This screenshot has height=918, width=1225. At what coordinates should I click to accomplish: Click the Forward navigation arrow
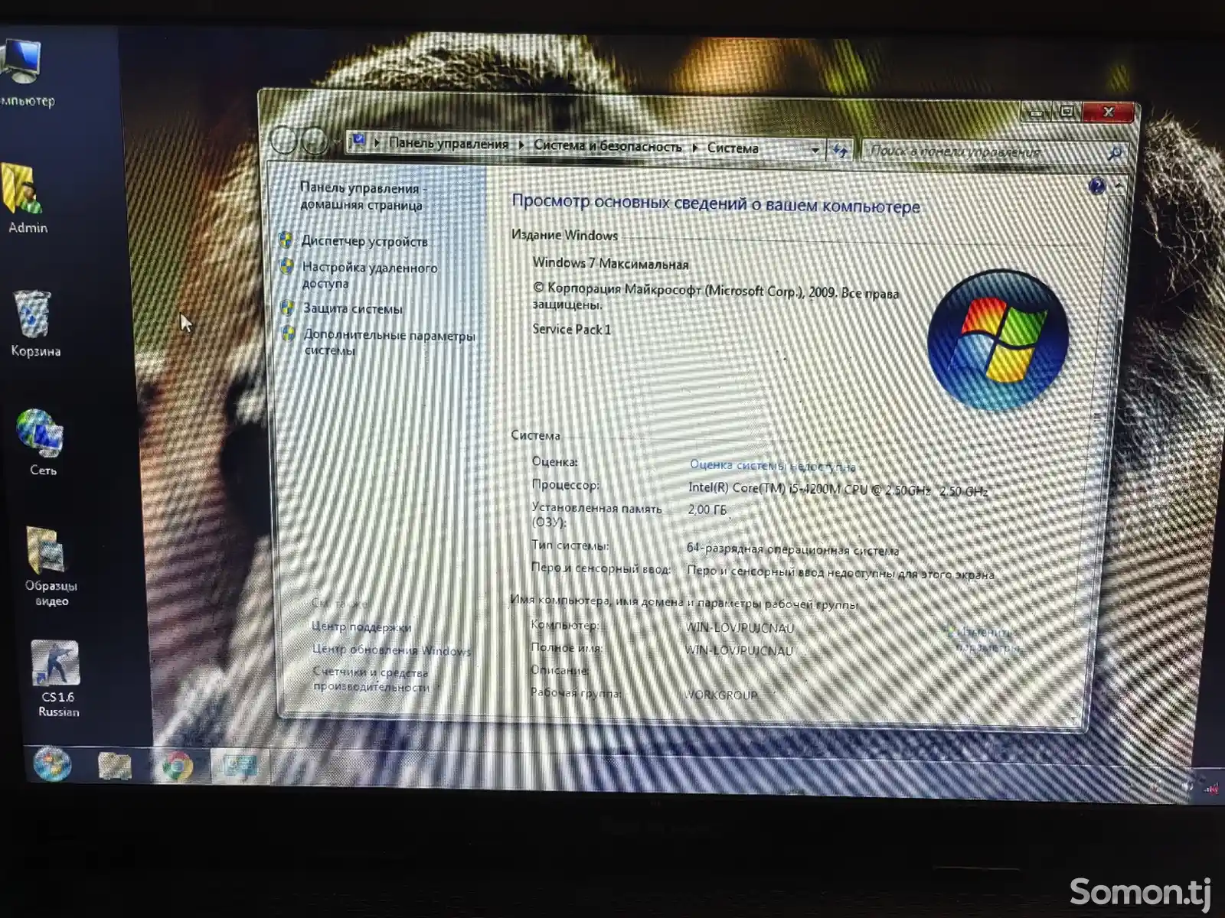click(x=315, y=142)
